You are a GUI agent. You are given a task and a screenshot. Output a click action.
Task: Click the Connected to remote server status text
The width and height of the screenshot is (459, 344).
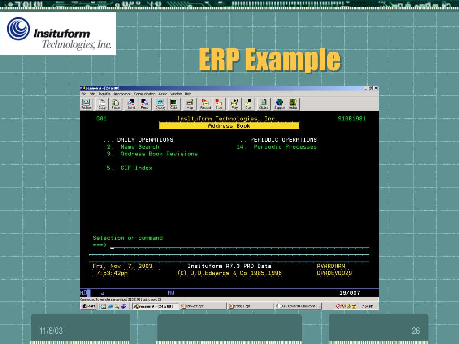tap(121, 299)
